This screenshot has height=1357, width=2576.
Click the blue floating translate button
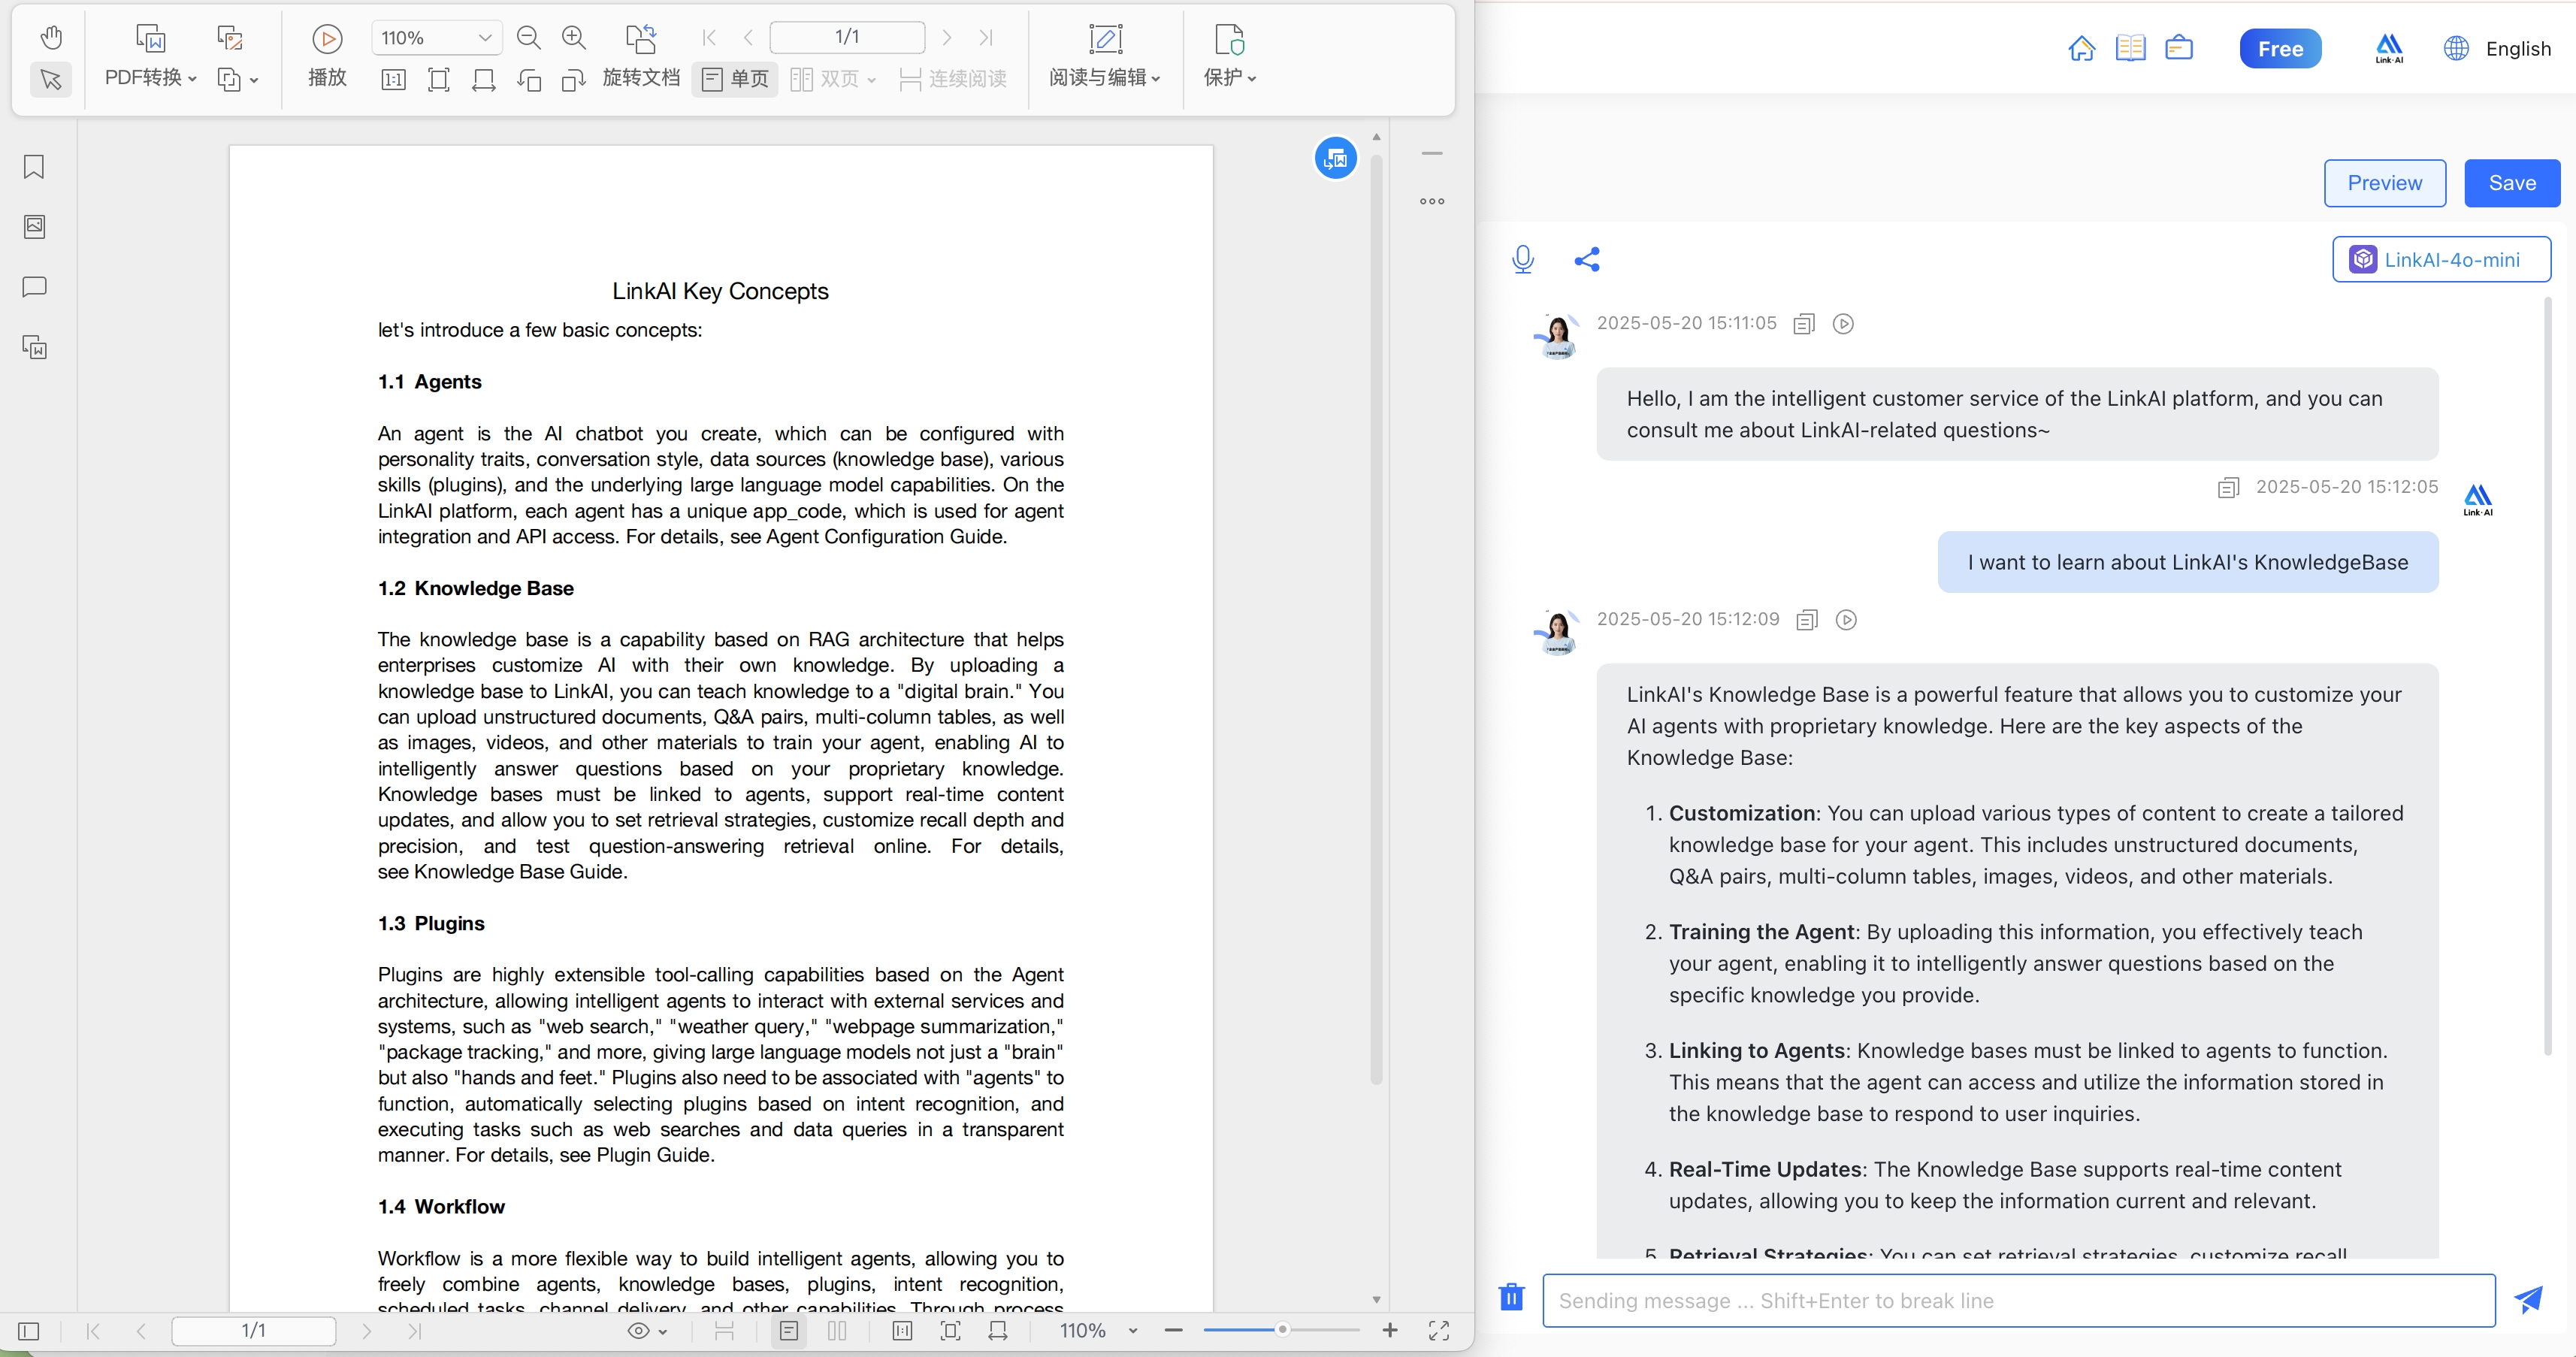[1335, 158]
